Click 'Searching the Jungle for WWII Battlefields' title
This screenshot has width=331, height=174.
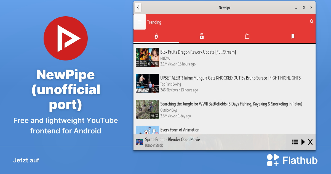[231, 104]
